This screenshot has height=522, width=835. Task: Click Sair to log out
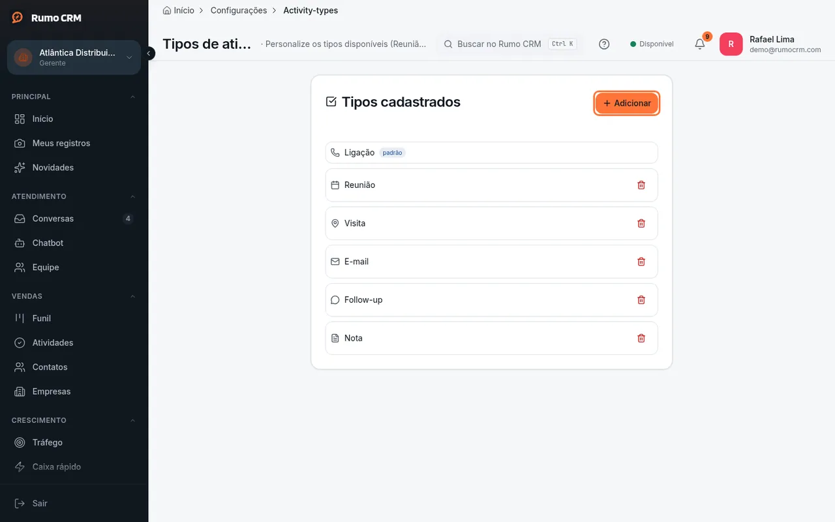click(74, 504)
